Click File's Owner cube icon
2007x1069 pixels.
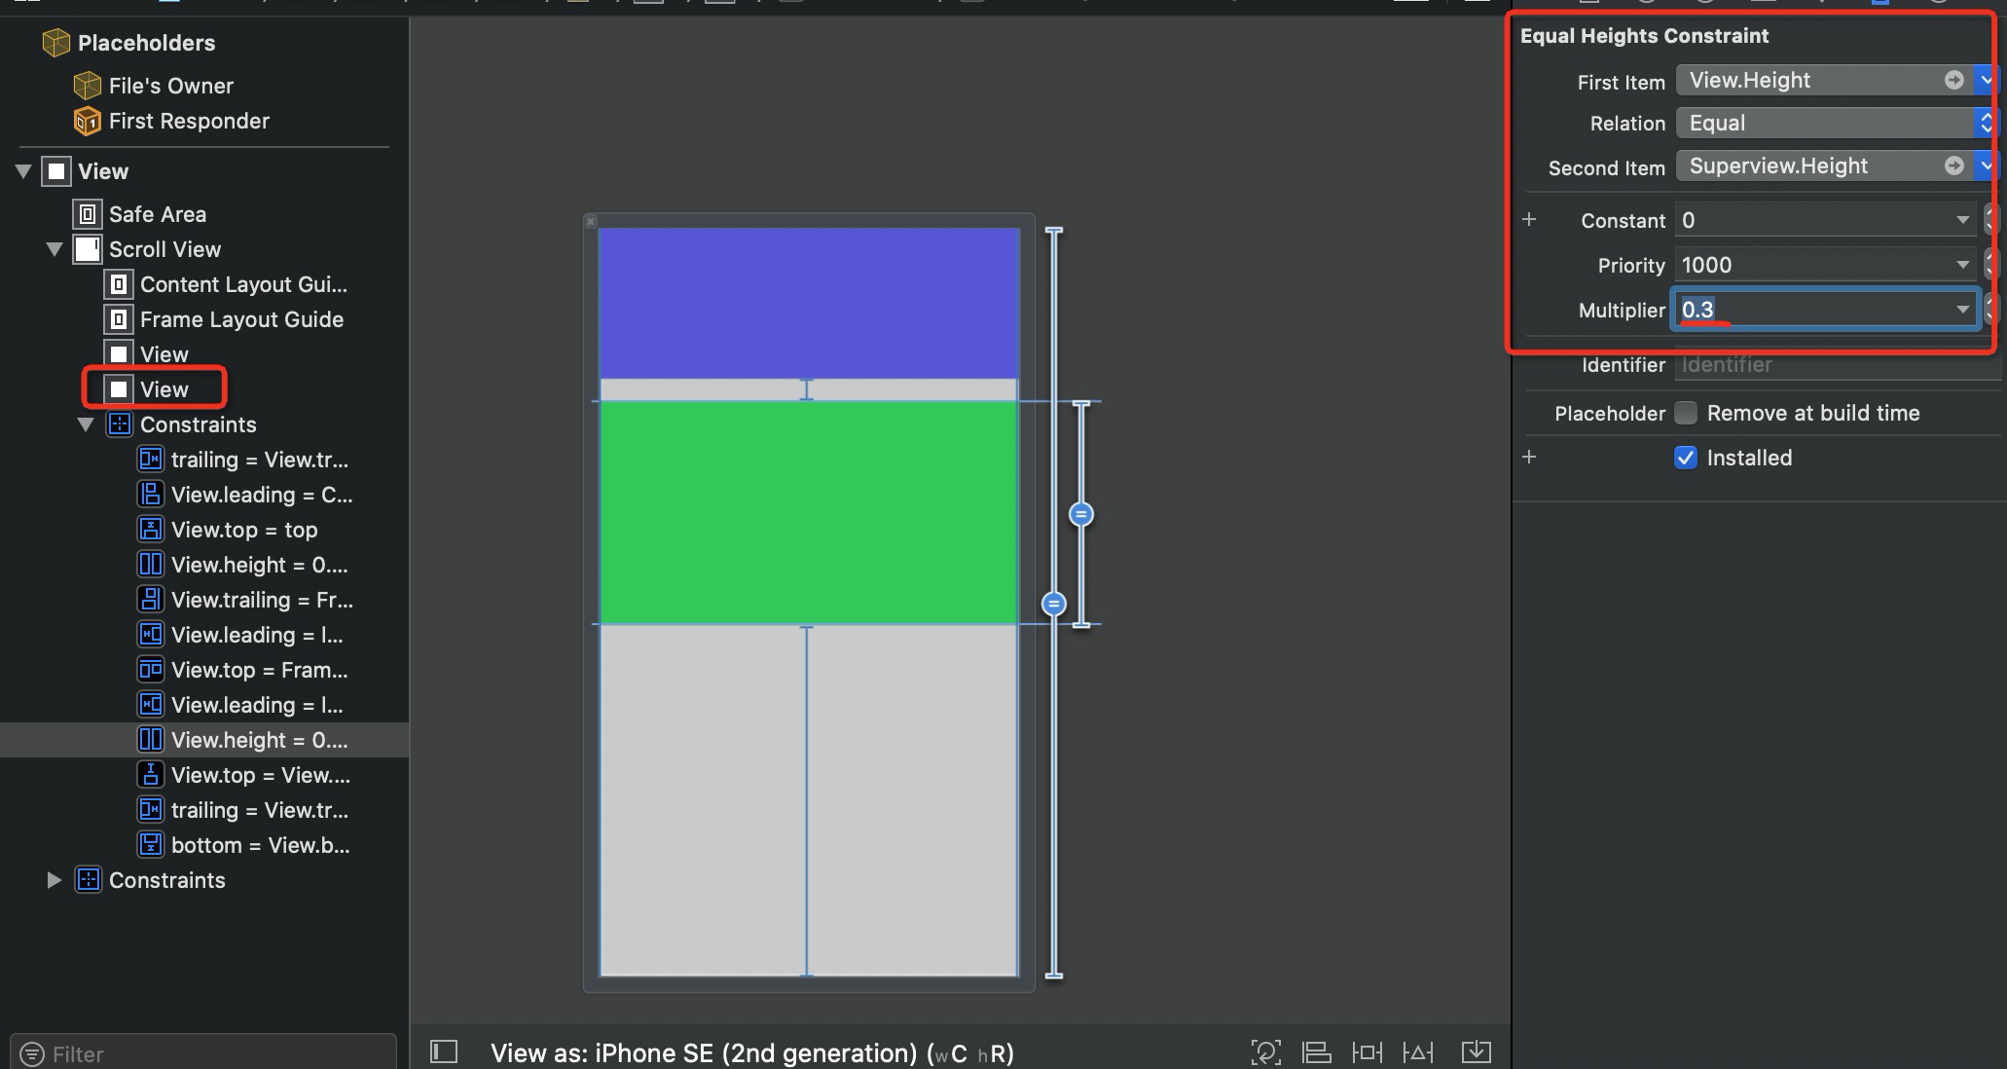88,86
